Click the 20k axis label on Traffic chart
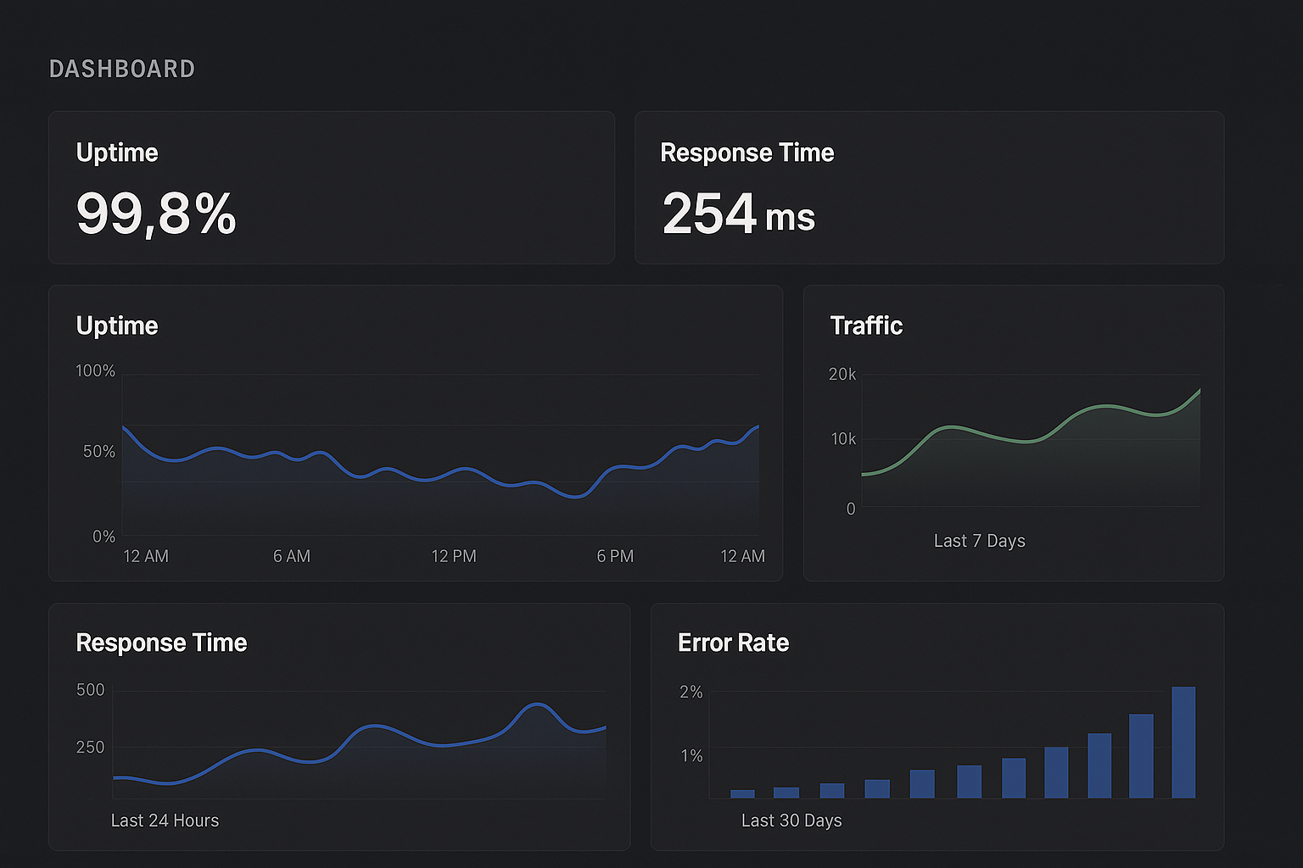This screenshot has width=1303, height=868. [843, 374]
